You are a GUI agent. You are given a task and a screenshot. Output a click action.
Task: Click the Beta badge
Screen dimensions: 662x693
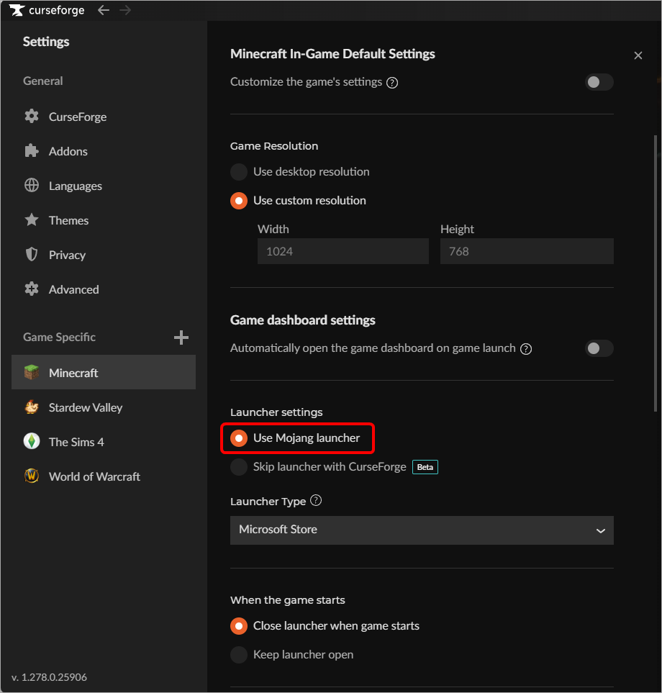pos(425,467)
